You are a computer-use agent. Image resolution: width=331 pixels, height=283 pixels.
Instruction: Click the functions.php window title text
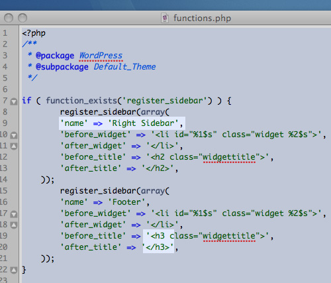[x=202, y=18]
